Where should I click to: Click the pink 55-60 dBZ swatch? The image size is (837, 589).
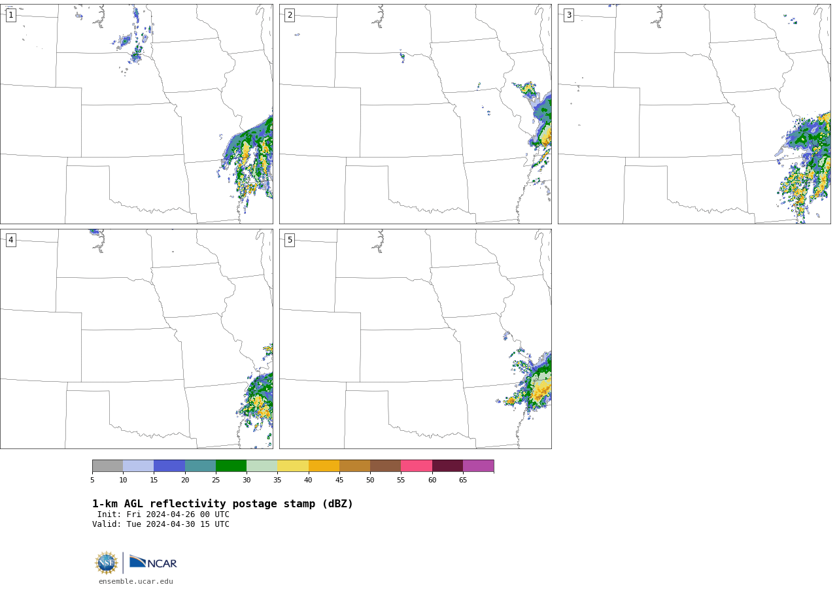click(x=417, y=466)
